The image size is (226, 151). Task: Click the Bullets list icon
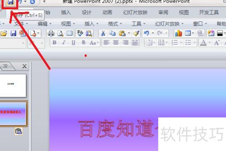pos(188,43)
